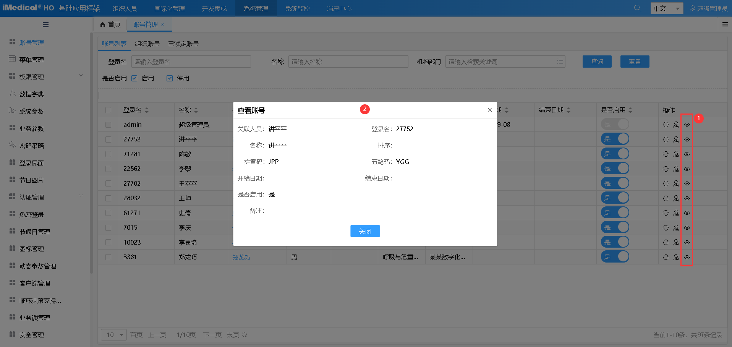The height and width of the screenshot is (347, 732).
Task: Tick the select-all checkbox in table header
Action: tap(108, 110)
